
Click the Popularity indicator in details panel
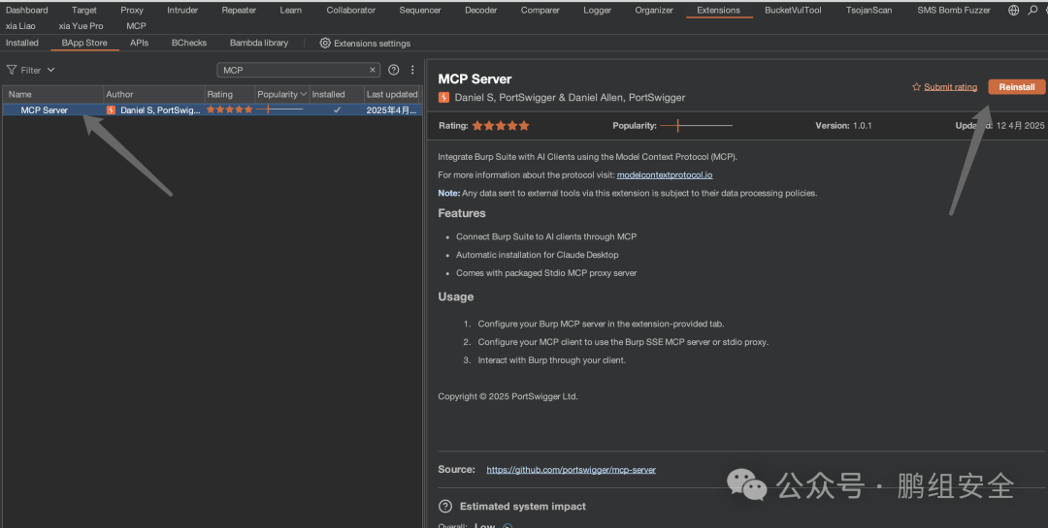pos(696,126)
